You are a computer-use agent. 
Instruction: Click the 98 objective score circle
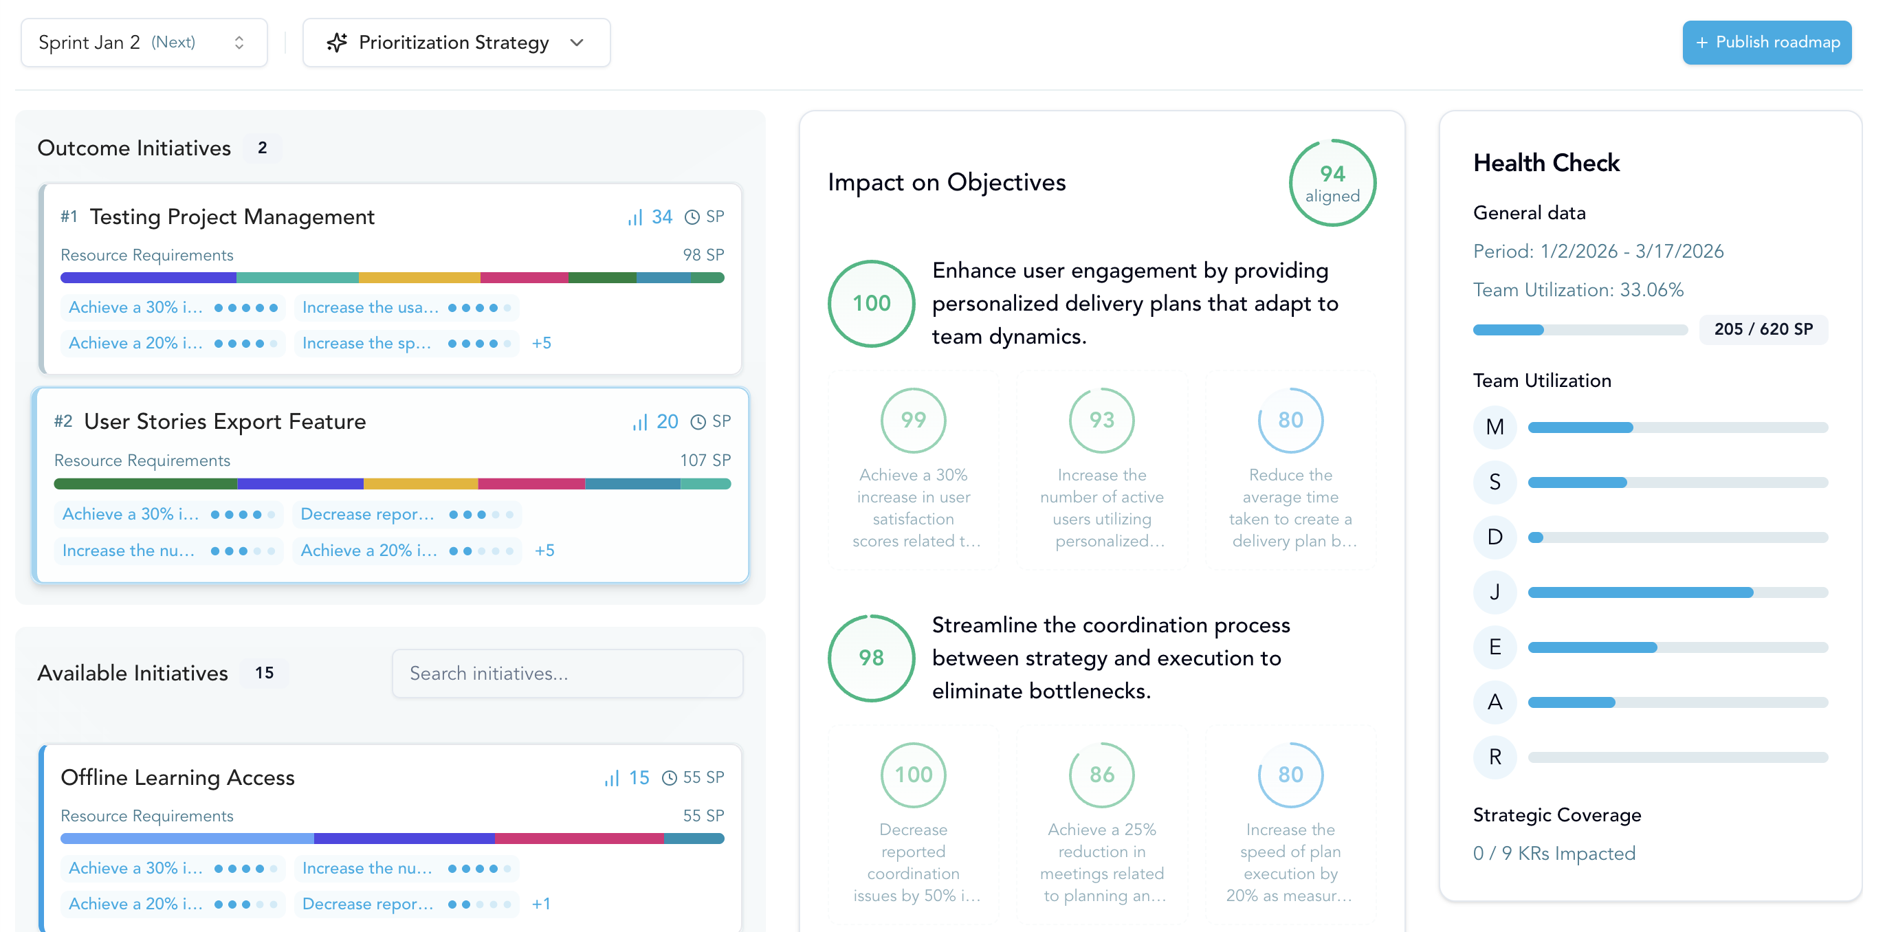[x=870, y=658]
